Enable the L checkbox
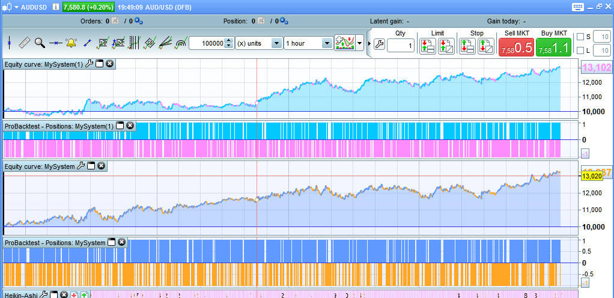Viewport: 614px width, 298px height. tap(580, 50)
